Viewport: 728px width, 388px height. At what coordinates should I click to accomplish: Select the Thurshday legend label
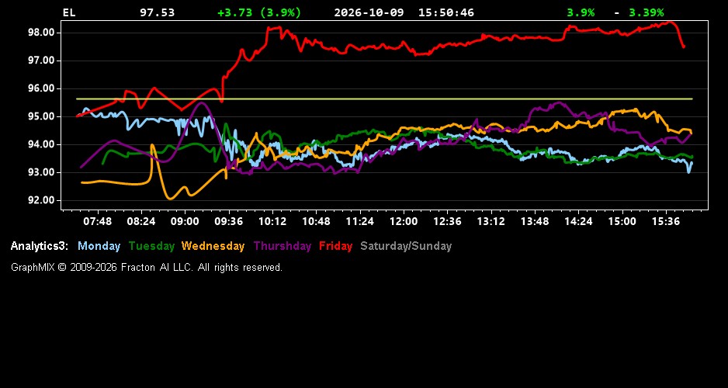click(283, 247)
